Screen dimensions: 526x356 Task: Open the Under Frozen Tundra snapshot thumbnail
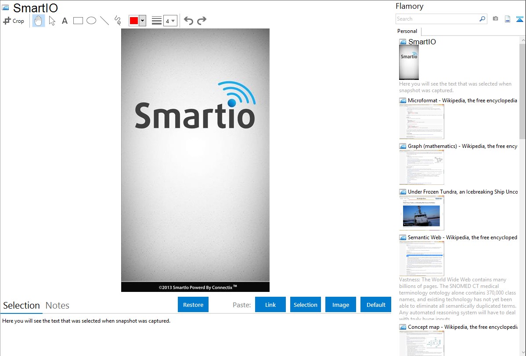[422, 213]
